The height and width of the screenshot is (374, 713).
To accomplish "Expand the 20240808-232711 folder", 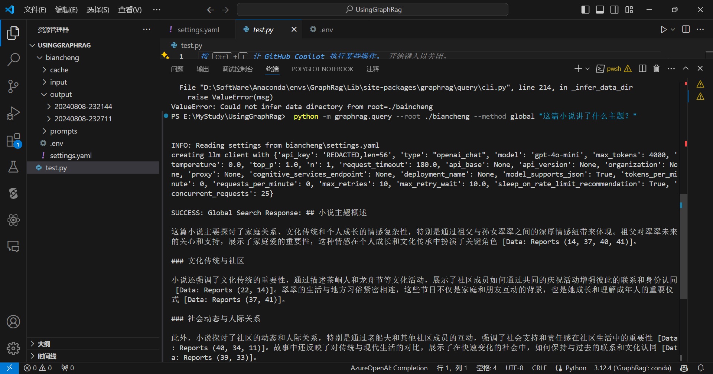I will pos(49,119).
